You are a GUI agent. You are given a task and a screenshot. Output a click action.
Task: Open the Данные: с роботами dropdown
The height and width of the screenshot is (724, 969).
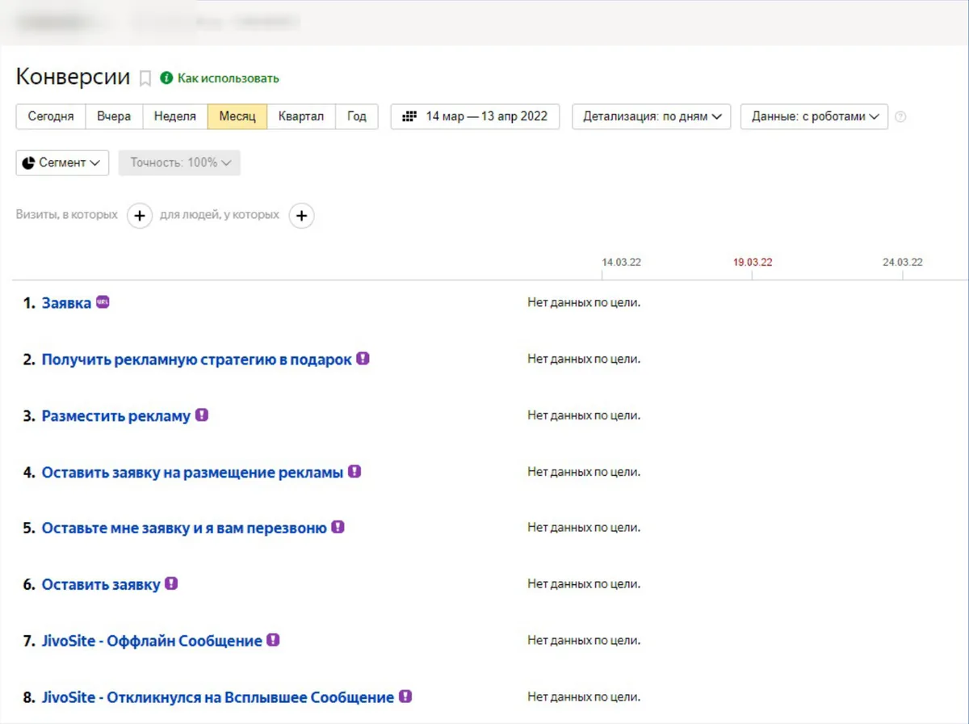coord(814,116)
